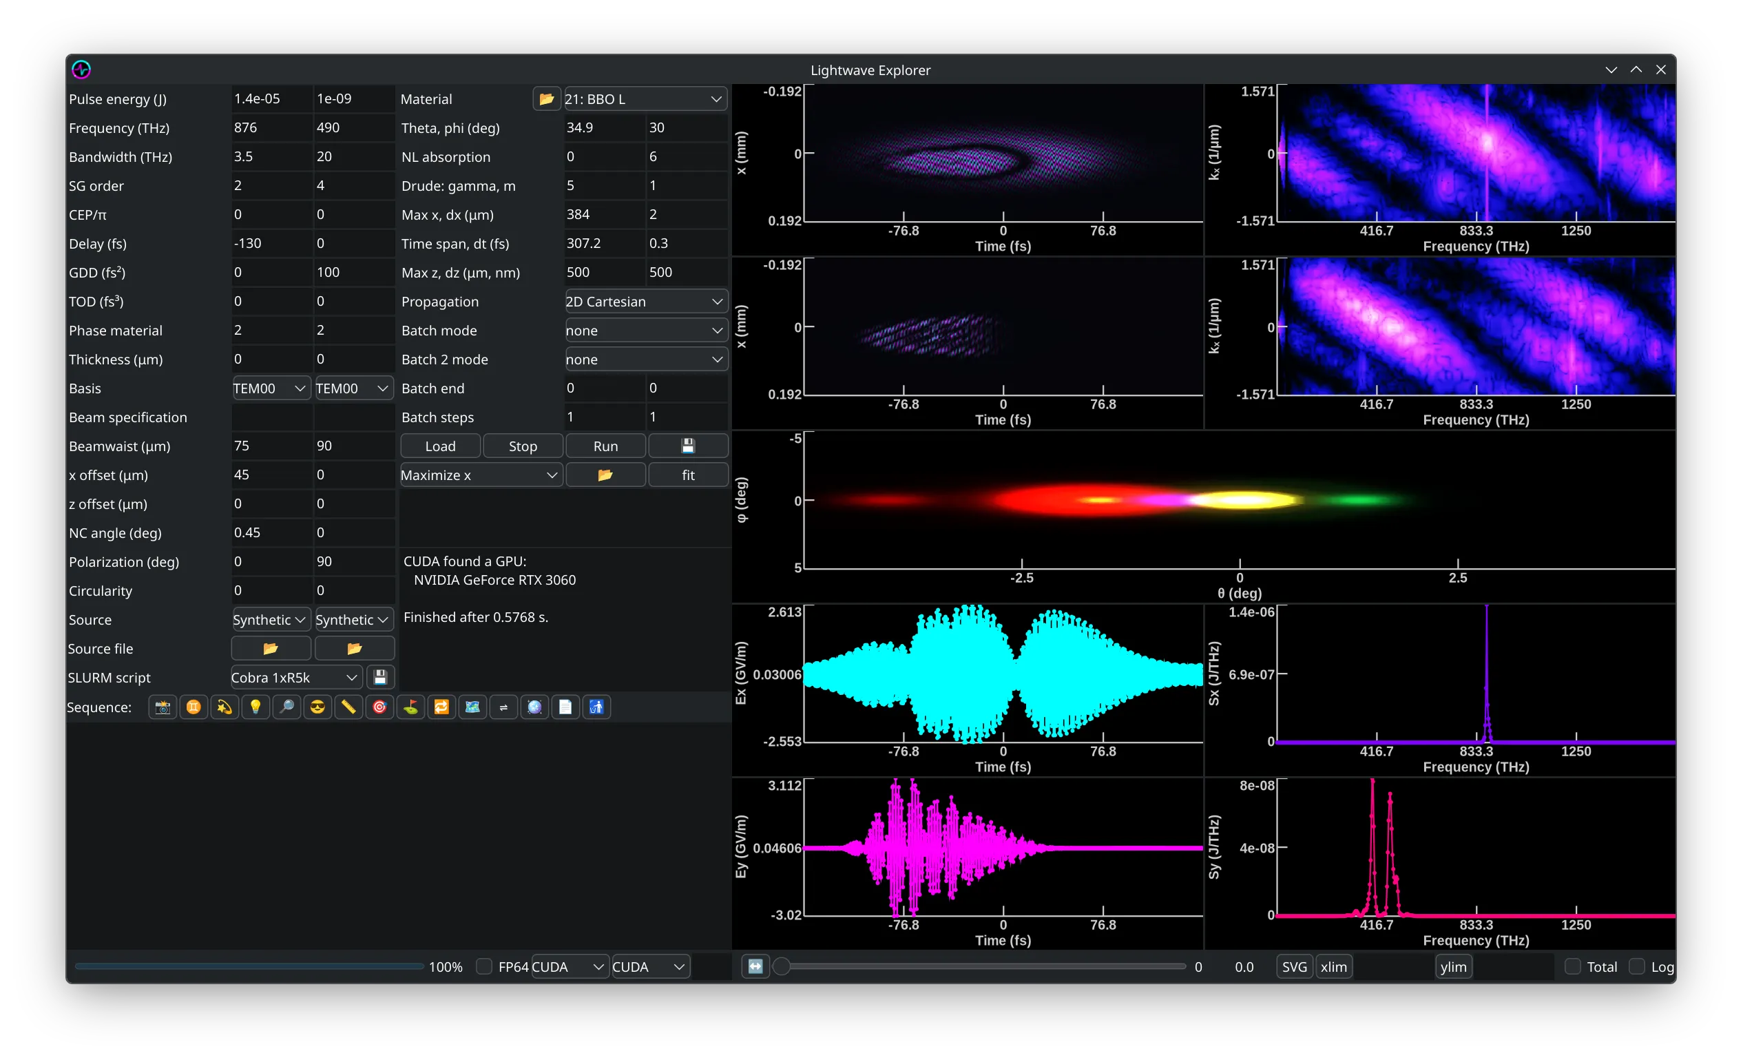This screenshot has height=1062, width=1743.
Task: Click the golf flag sequence icon
Action: 411,707
